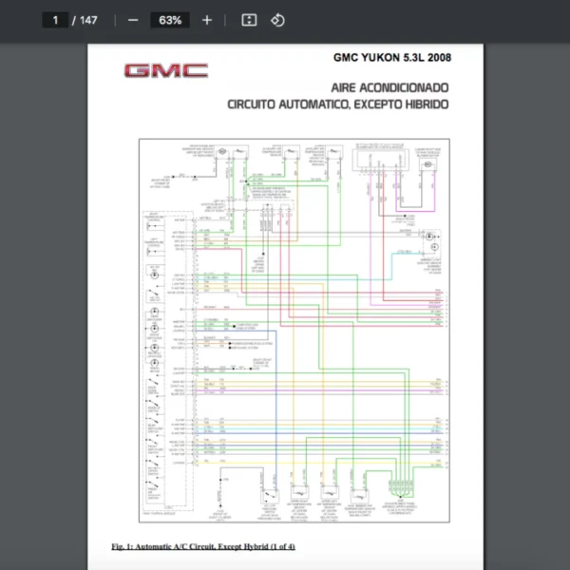This screenshot has height=570, width=570.
Task: Click the zoom in plus button
Action: pos(207,20)
